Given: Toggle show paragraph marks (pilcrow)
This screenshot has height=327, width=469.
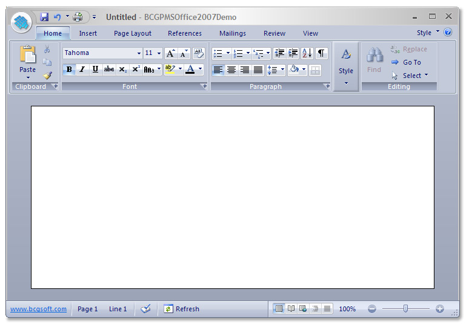Looking at the screenshot, I should [321, 53].
